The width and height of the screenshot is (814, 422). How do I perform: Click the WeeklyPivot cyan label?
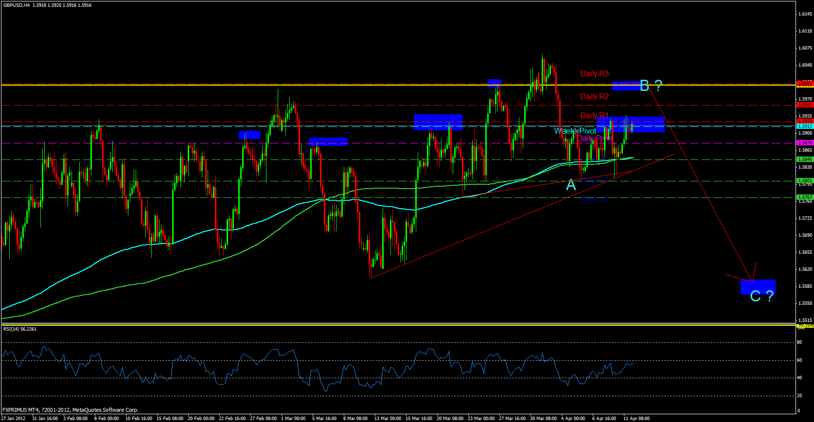pyautogui.click(x=575, y=131)
